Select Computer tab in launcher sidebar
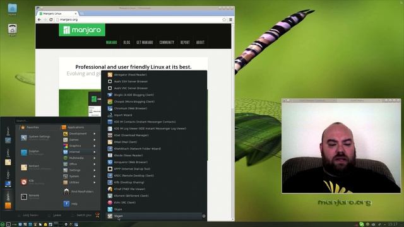The height and width of the screenshot is (227, 404). click(x=8, y=178)
